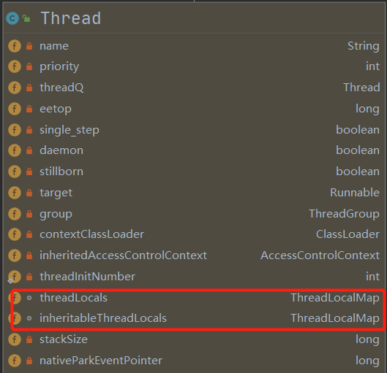Select the threadLocals field label
387x373 pixels.
tap(74, 298)
